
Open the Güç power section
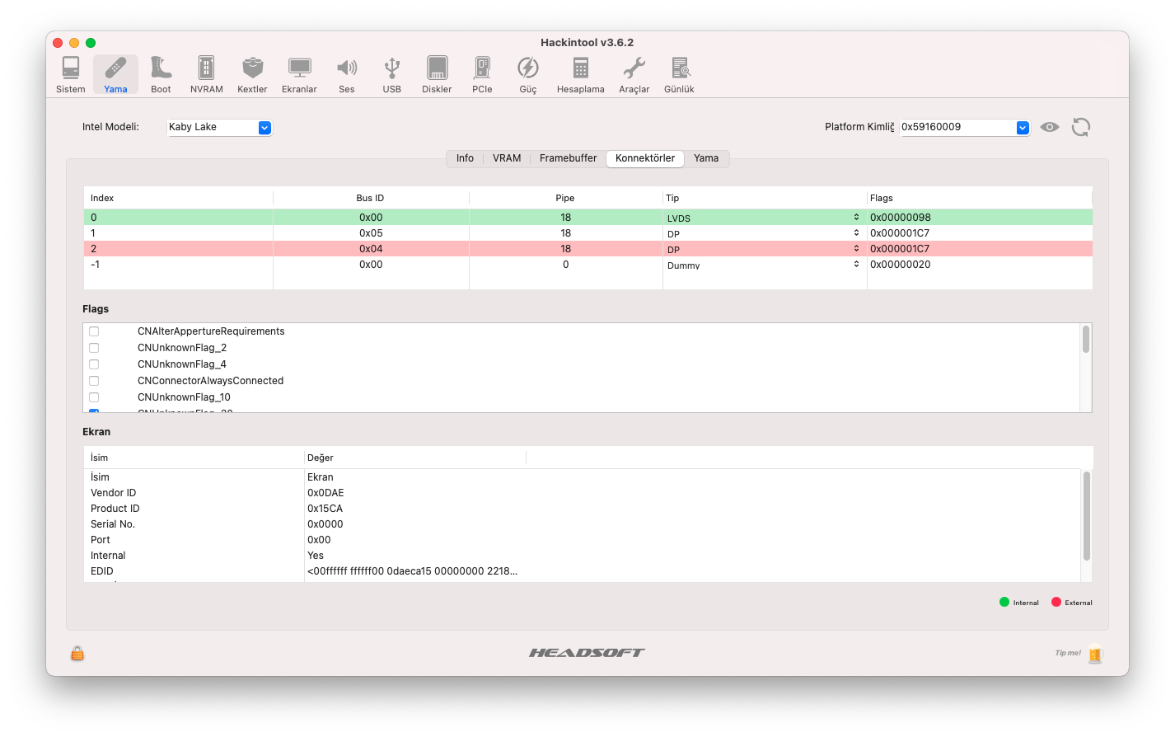(x=527, y=74)
